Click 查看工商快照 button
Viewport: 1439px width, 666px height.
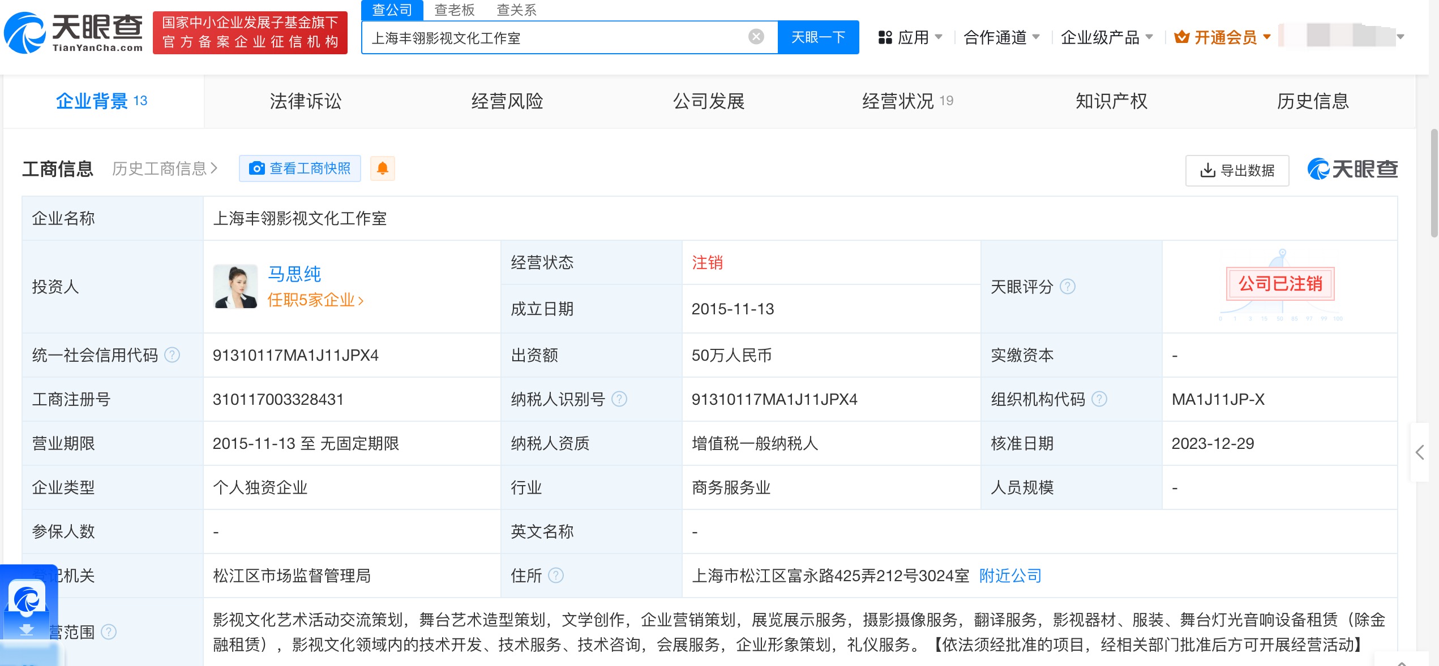[x=300, y=168]
